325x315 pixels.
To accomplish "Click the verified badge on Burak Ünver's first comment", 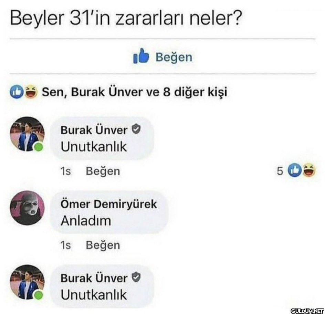I will tap(136, 129).
